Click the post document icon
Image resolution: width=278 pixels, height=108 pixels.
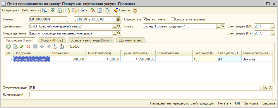tap(68, 11)
